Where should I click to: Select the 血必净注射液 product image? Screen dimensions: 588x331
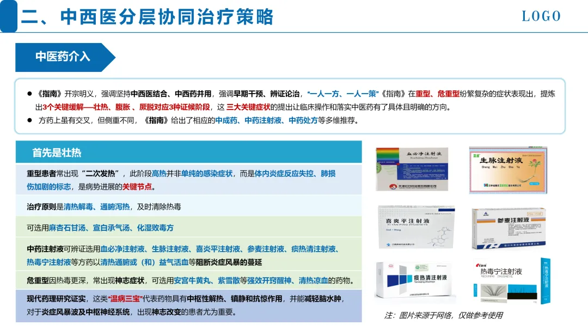pos(412,169)
